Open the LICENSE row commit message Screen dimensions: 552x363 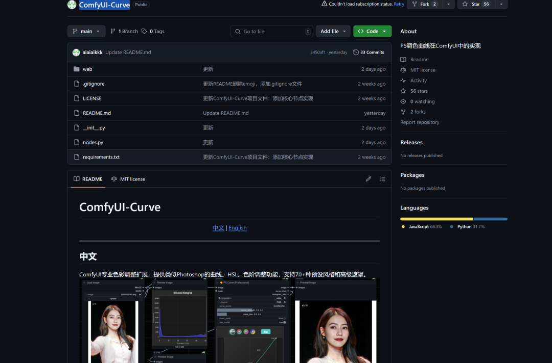click(258, 98)
